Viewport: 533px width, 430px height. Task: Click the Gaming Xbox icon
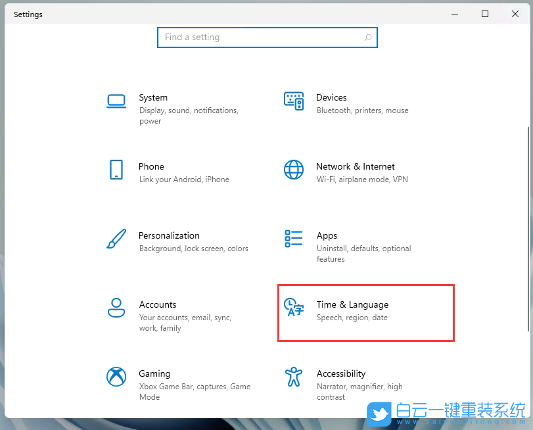(x=116, y=377)
